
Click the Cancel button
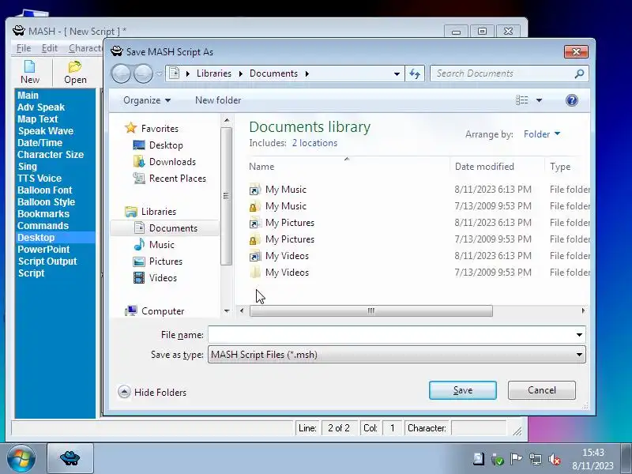pos(542,390)
